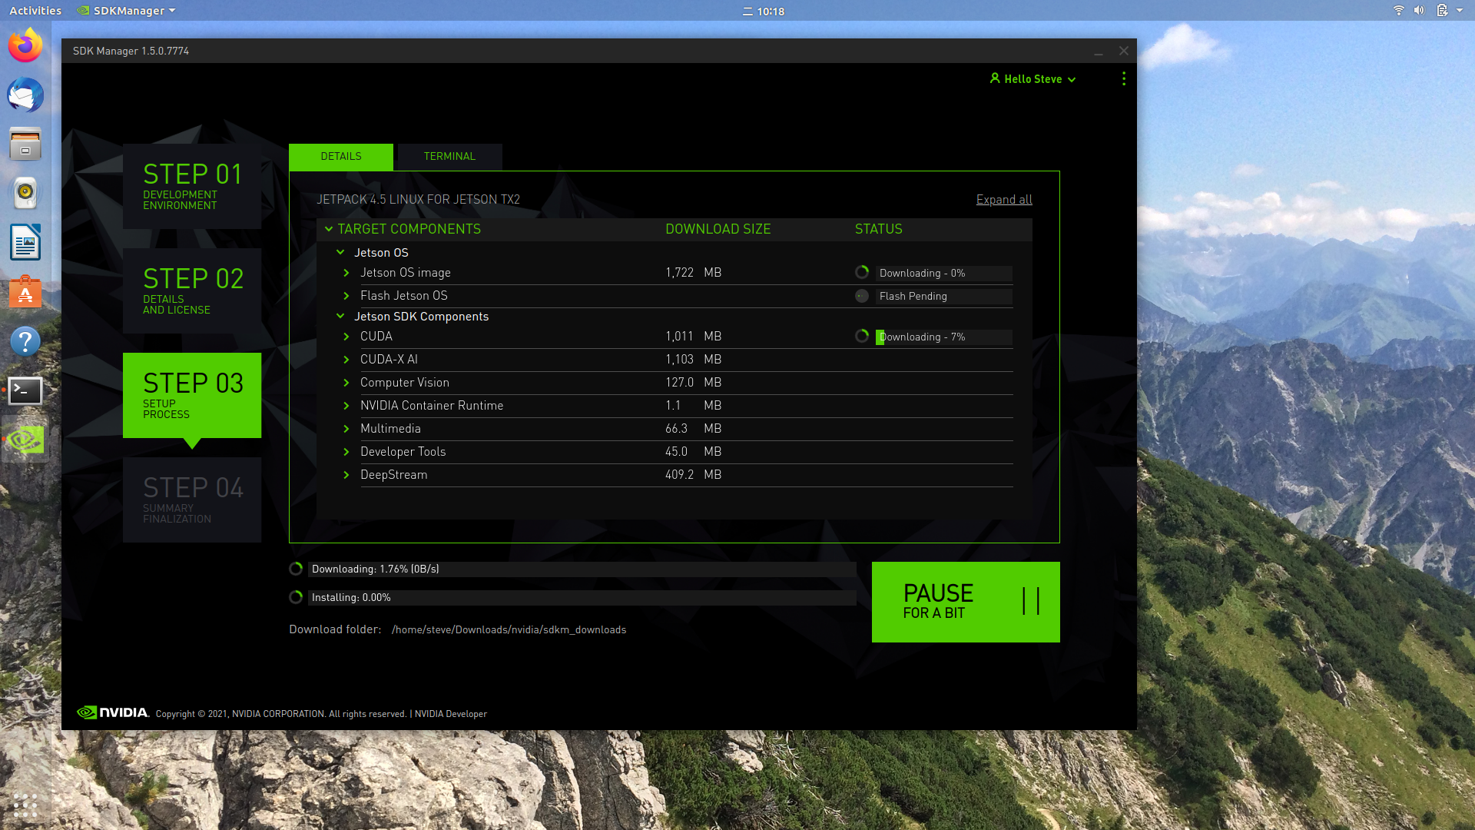The image size is (1475, 830).
Task: Launch Firefox from the dock
Action: pos(25,45)
